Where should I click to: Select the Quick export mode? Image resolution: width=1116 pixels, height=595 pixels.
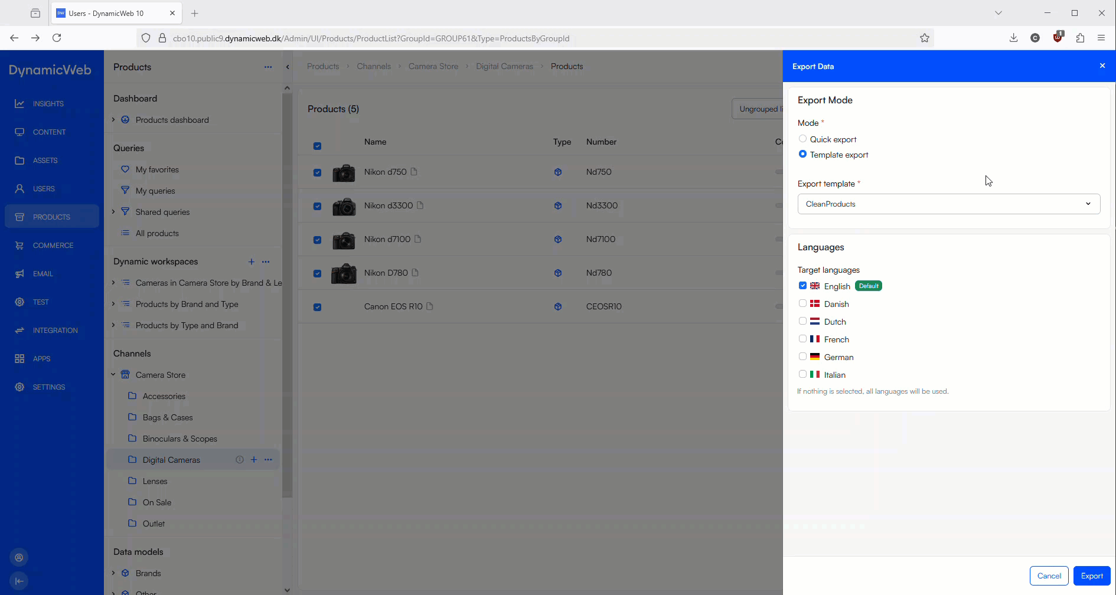click(802, 139)
